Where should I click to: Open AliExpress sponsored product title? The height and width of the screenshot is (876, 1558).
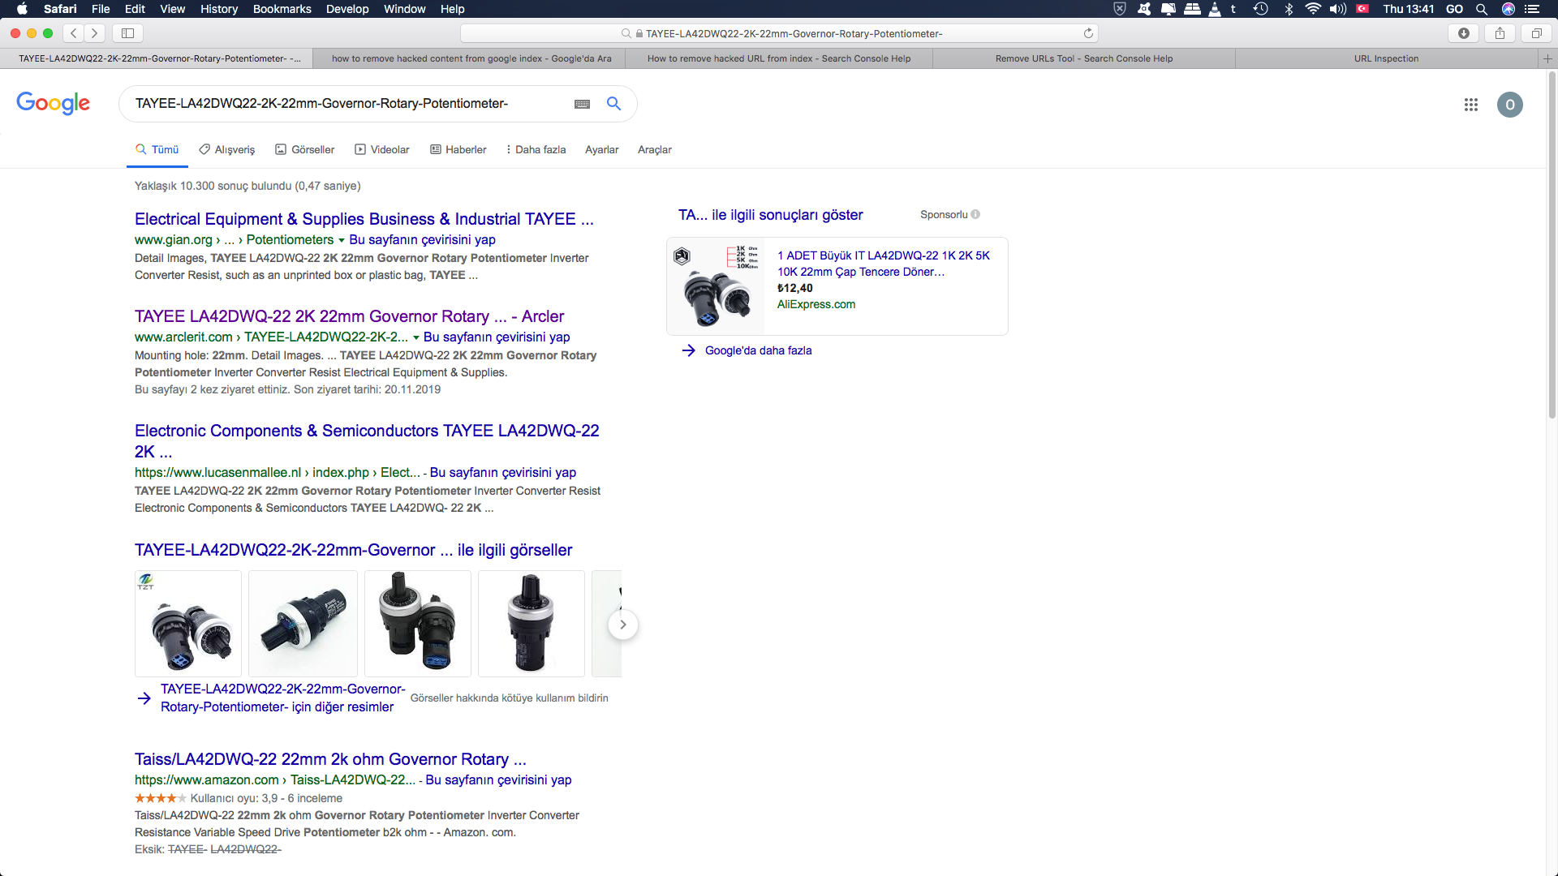[x=883, y=264]
